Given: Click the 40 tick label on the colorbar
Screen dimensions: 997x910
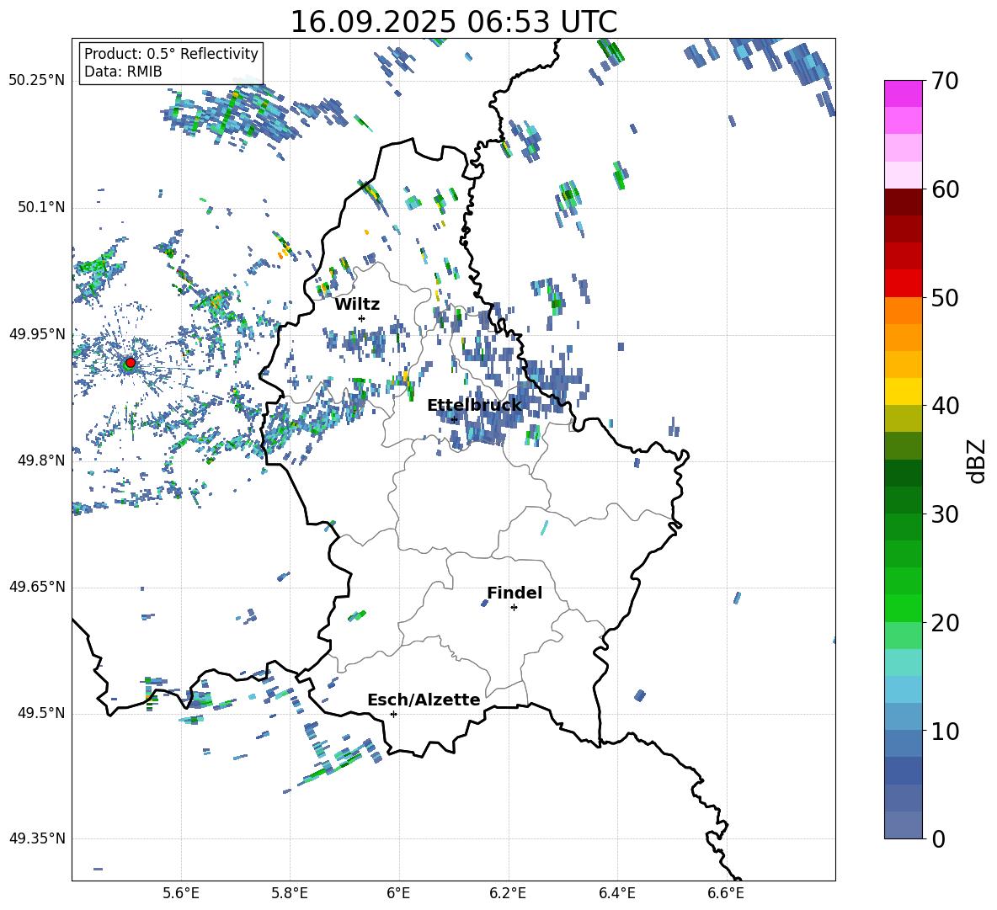Looking at the screenshot, I should click(945, 406).
